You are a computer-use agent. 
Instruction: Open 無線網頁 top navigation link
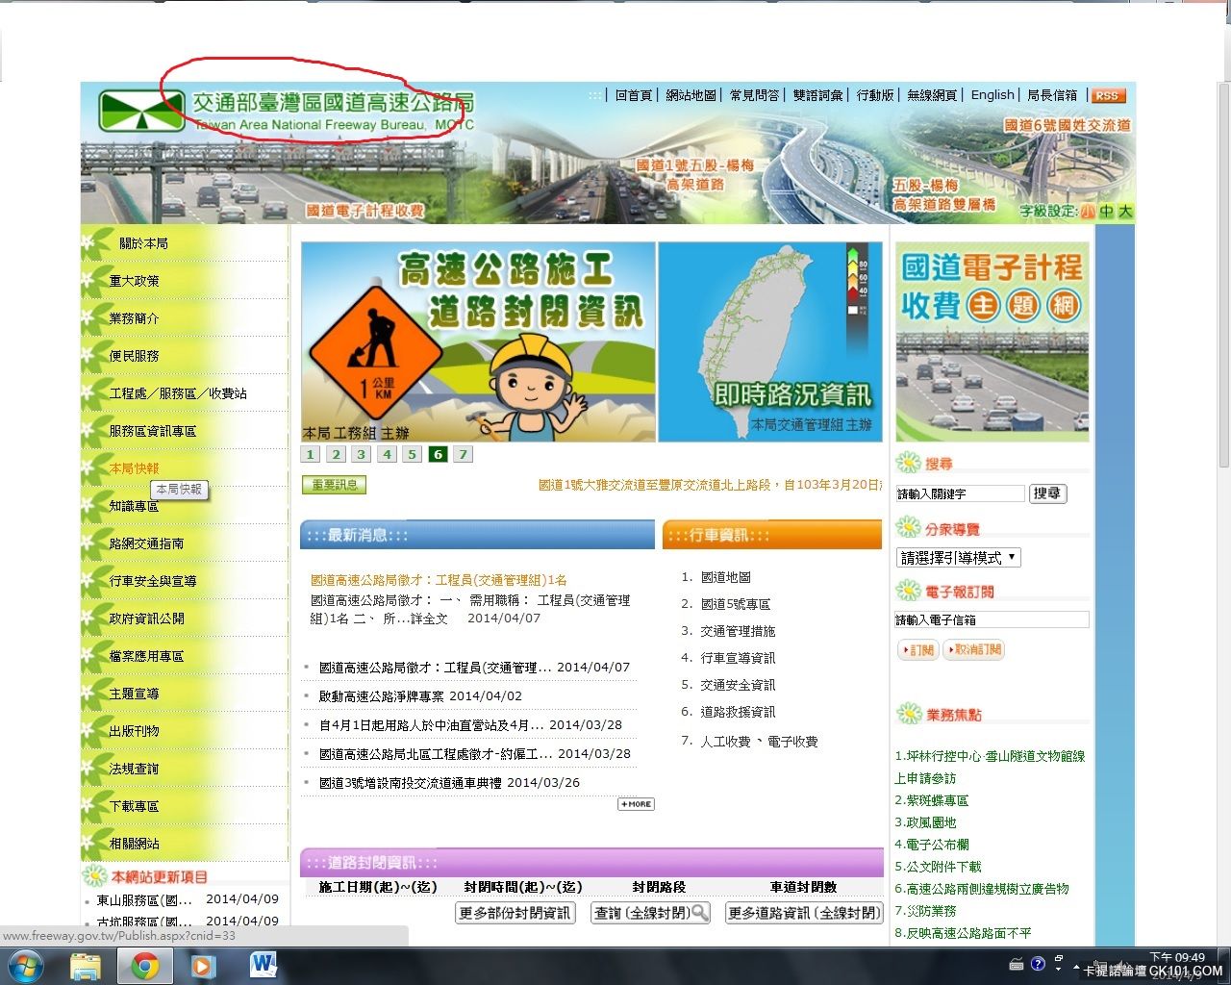(x=932, y=95)
